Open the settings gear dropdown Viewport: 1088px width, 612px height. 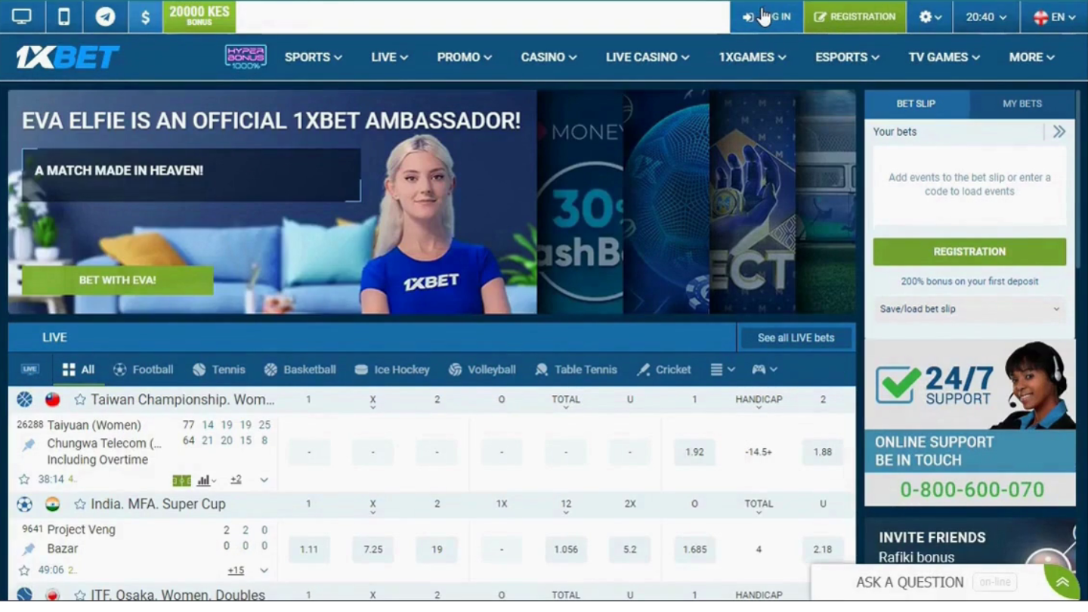tap(930, 17)
